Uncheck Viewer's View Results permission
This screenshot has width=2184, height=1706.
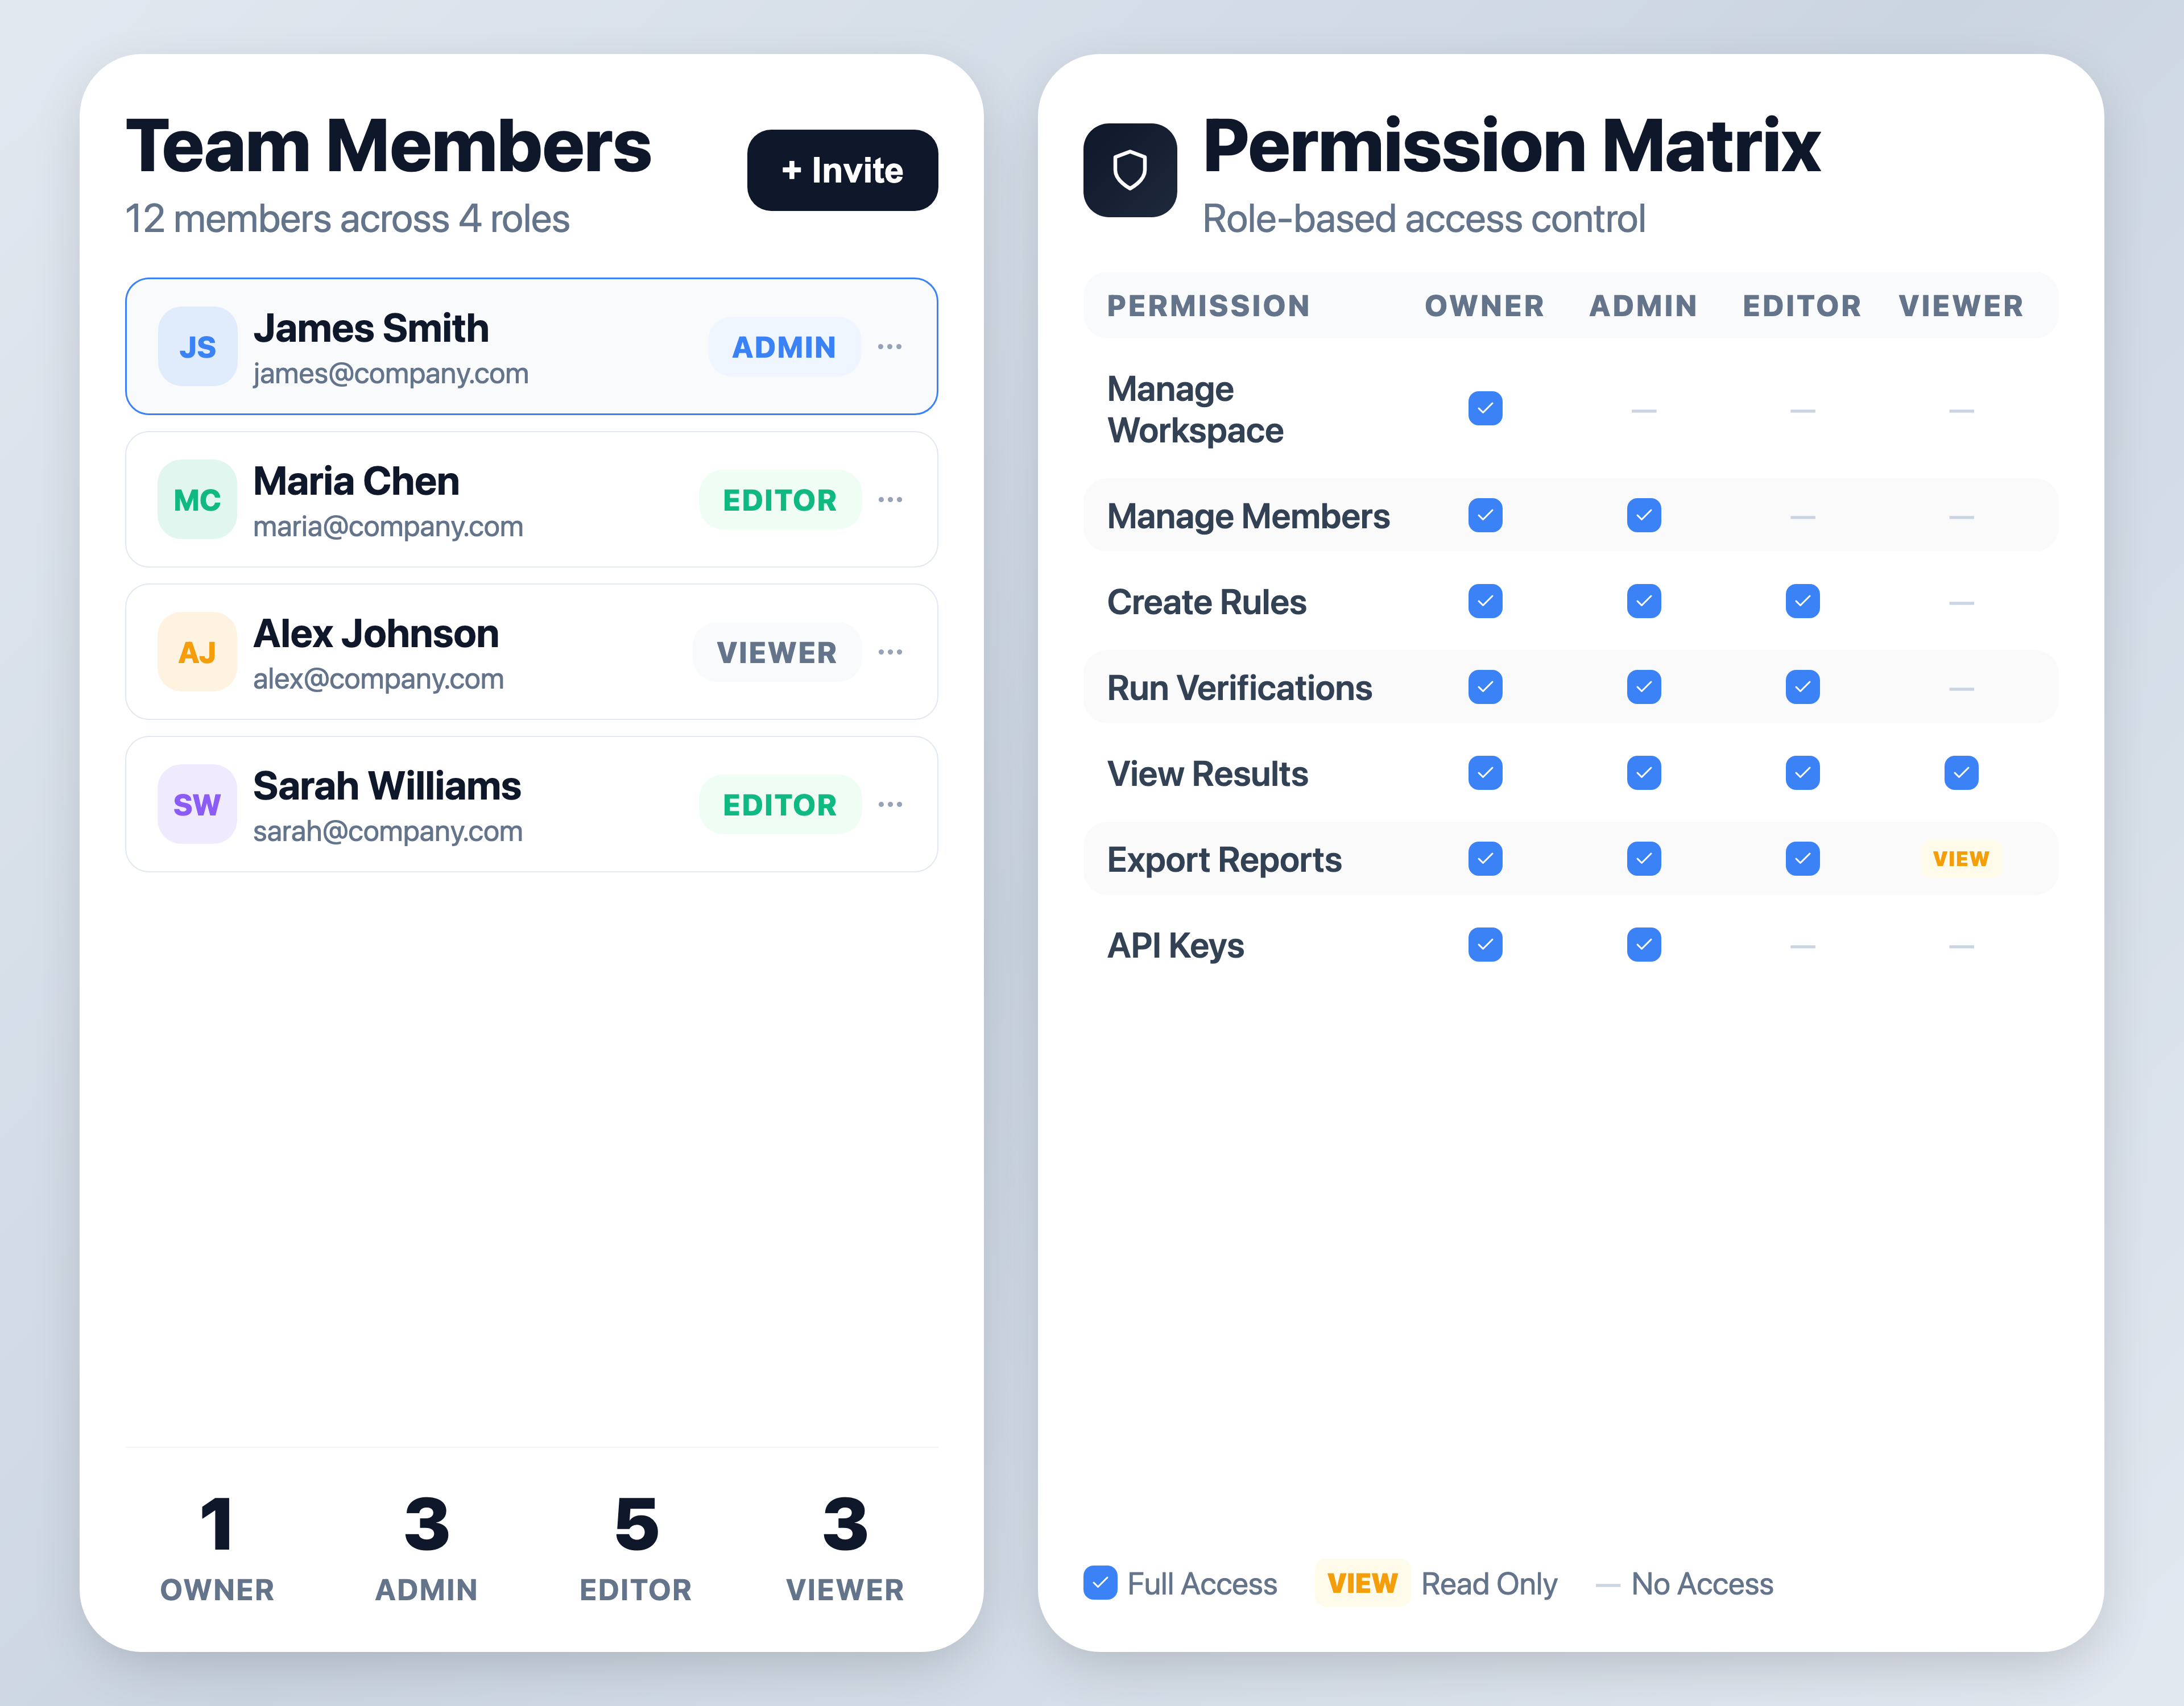[1961, 772]
